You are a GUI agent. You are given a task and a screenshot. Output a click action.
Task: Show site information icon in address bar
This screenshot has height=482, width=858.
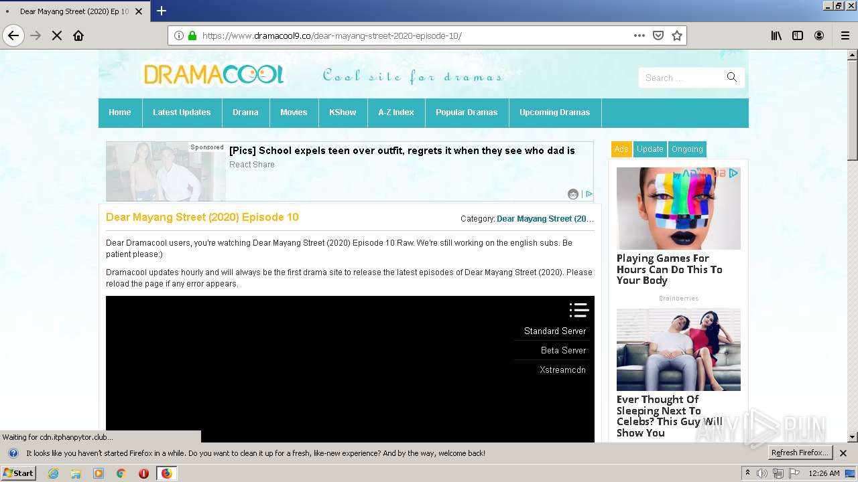(x=179, y=35)
